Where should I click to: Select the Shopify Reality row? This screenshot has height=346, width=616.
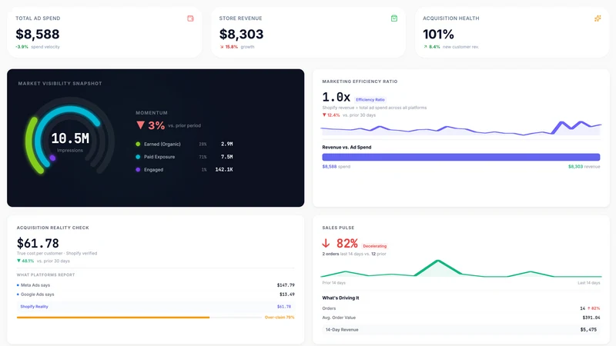[x=156, y=307]
